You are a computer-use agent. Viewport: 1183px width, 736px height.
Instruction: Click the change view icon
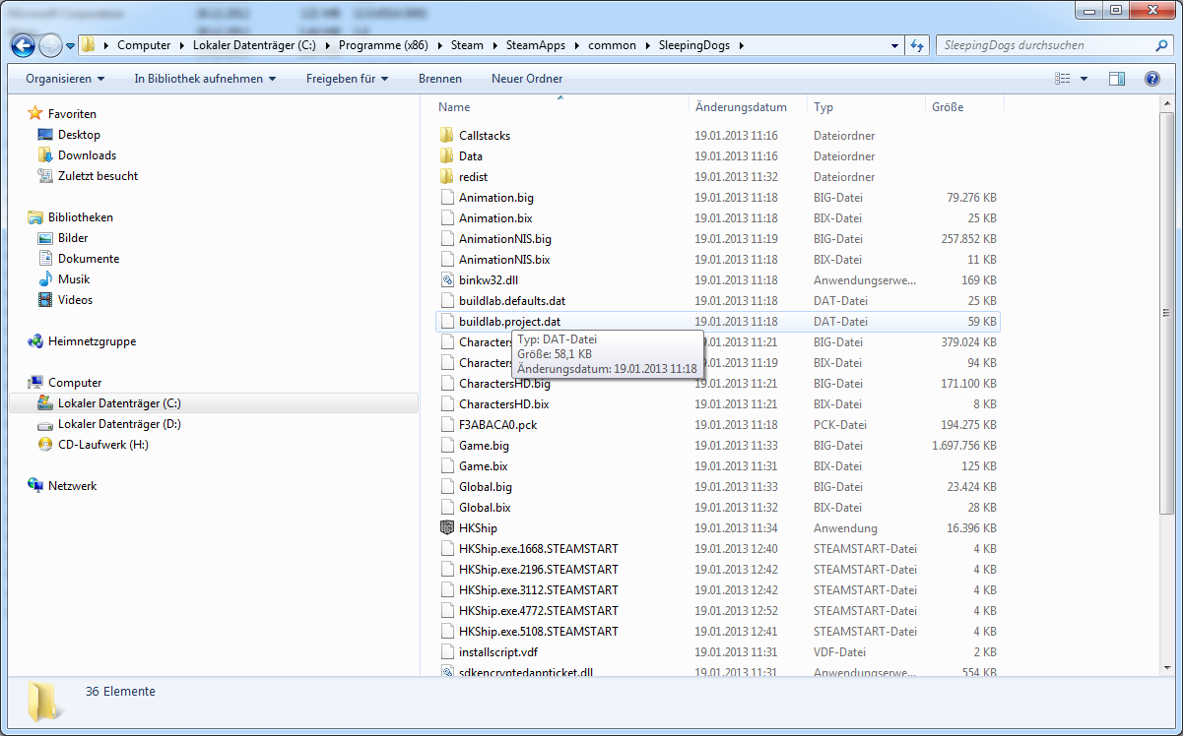tap(1063, 79)
